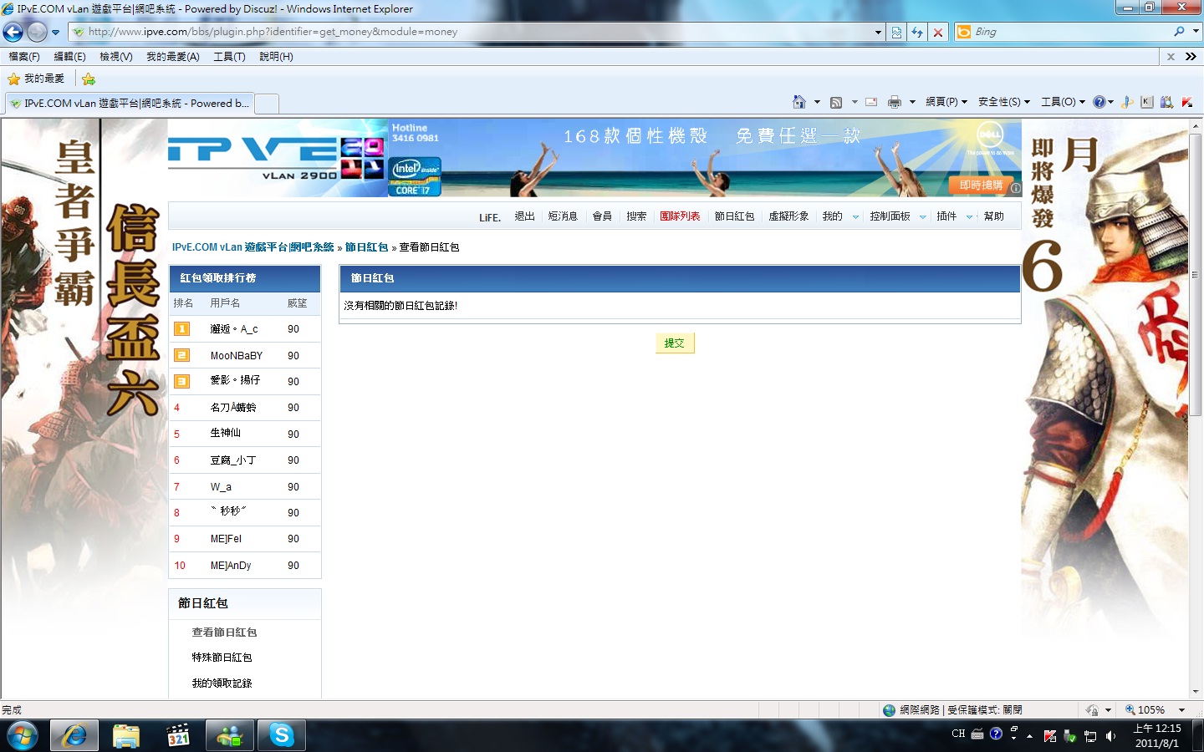
Task: Open the address bar history dropdown
Action: pos(878,32)
